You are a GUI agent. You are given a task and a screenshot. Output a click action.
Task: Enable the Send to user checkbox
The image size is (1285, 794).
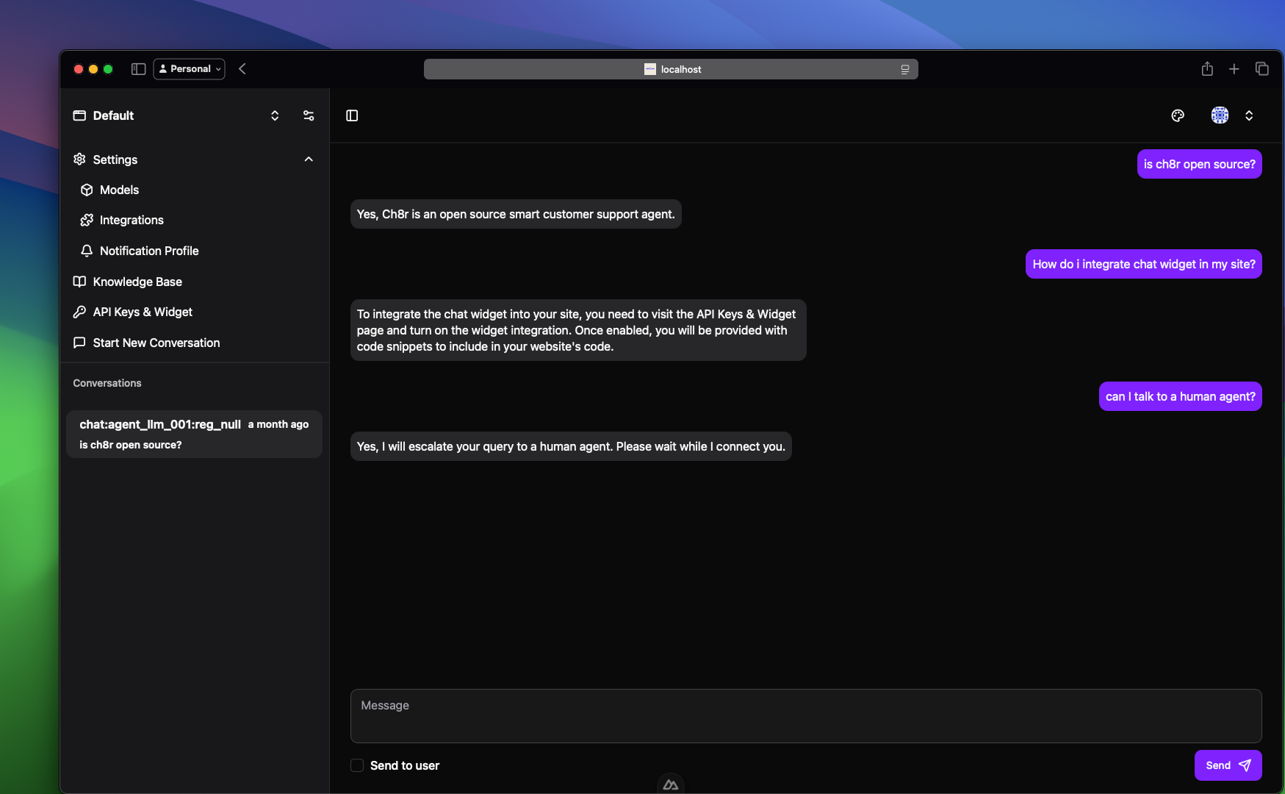(357, 765)
